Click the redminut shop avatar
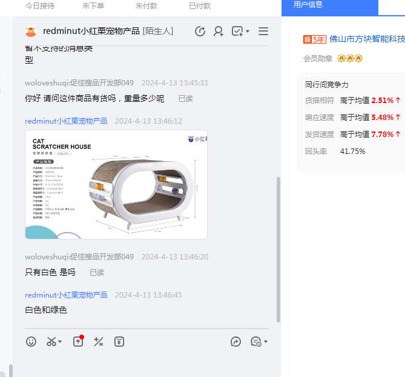The height and width of the screenshot is (377, 405). click(30, 31)
